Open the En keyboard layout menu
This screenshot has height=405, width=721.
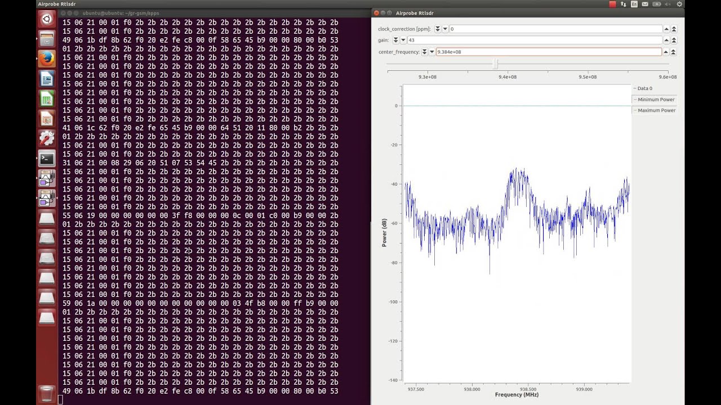click(634, 4)
